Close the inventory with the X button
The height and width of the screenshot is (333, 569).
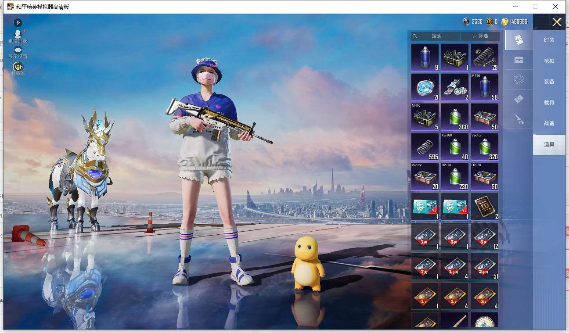tap(557, 22)
